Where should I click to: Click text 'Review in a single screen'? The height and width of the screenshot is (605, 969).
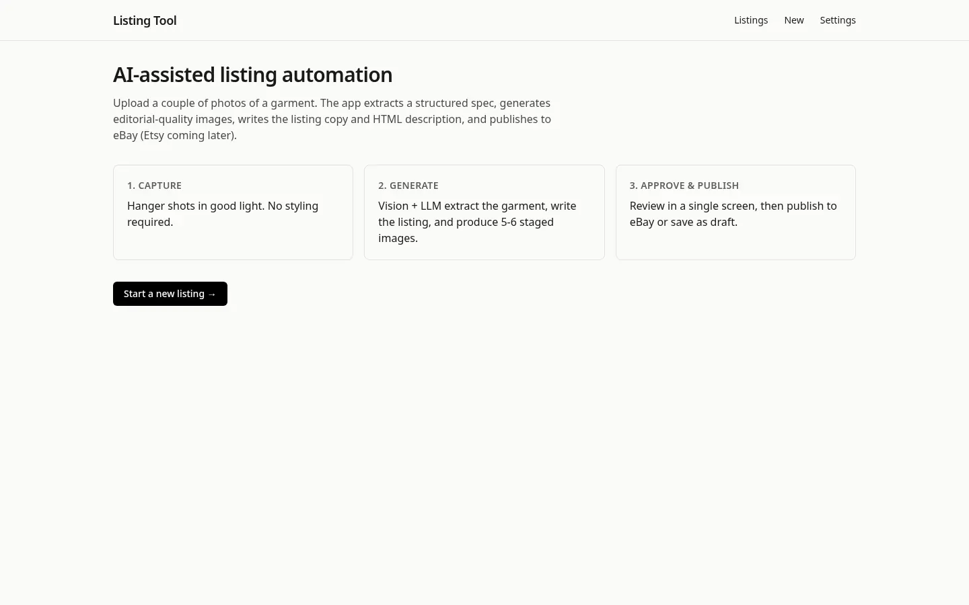(x=693, y=206)
